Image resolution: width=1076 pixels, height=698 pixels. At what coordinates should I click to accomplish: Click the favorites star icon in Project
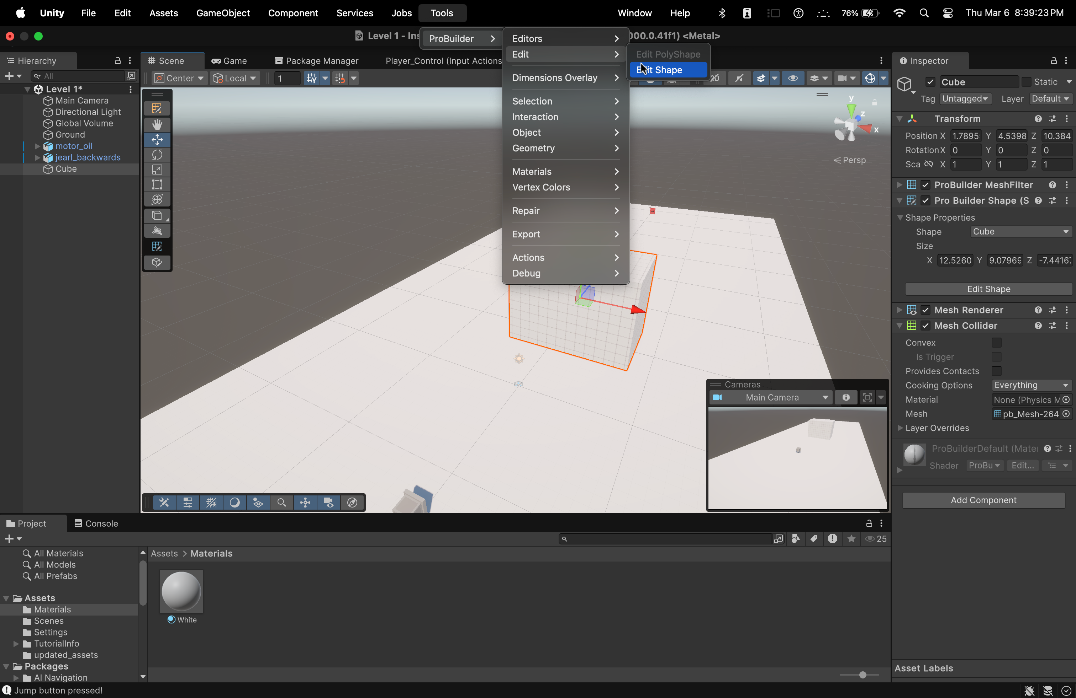[x=851, y=539]
